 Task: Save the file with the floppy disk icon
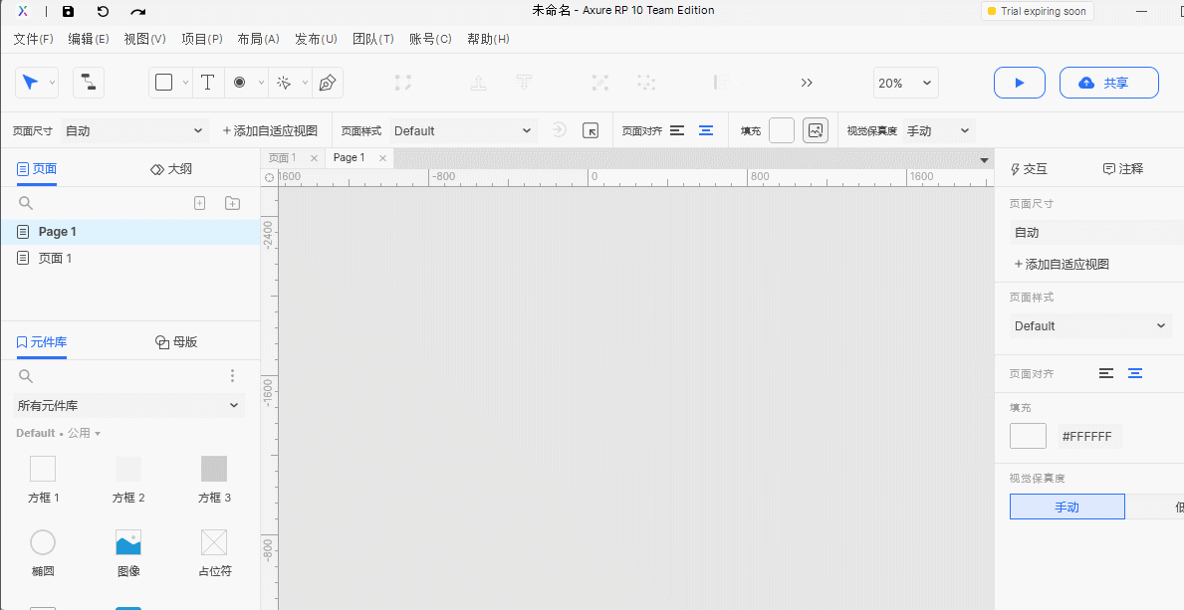coord(68,11)
